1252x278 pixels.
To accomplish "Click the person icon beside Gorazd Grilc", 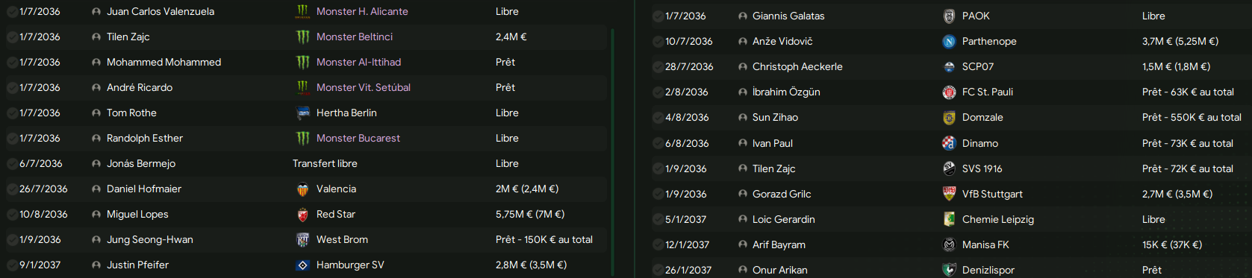I will point(742,195).
